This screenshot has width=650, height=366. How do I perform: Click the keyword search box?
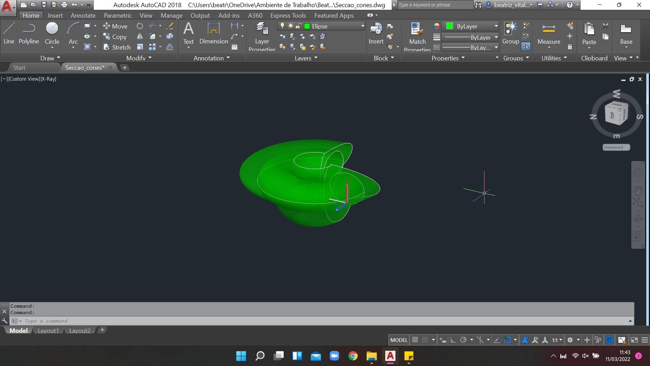click(x=435, y=5)
